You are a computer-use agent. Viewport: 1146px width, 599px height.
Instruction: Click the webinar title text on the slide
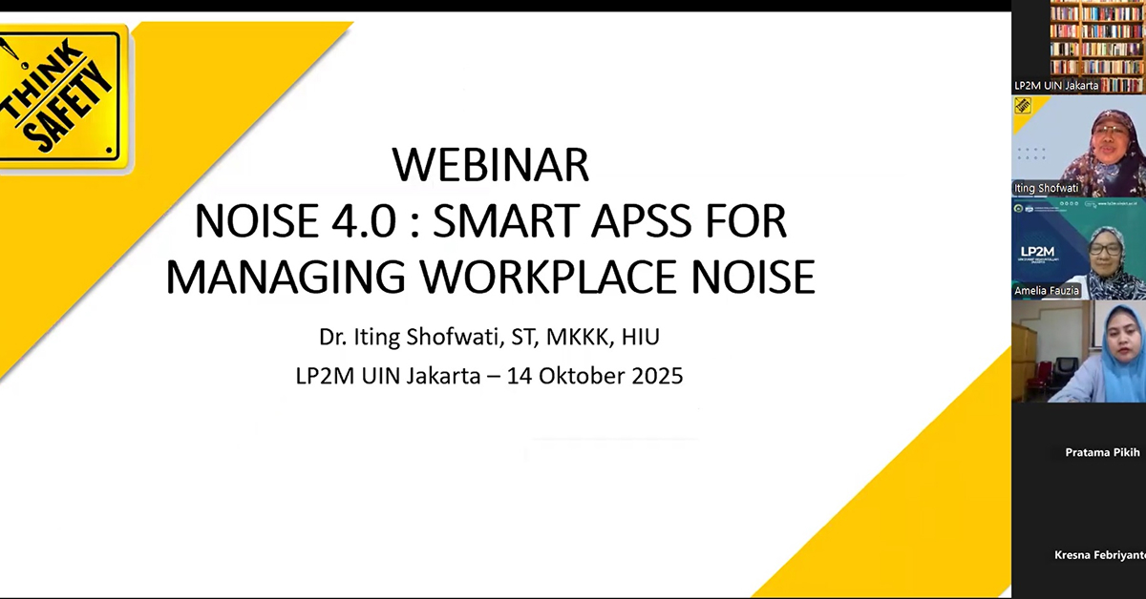coord(490,219)
